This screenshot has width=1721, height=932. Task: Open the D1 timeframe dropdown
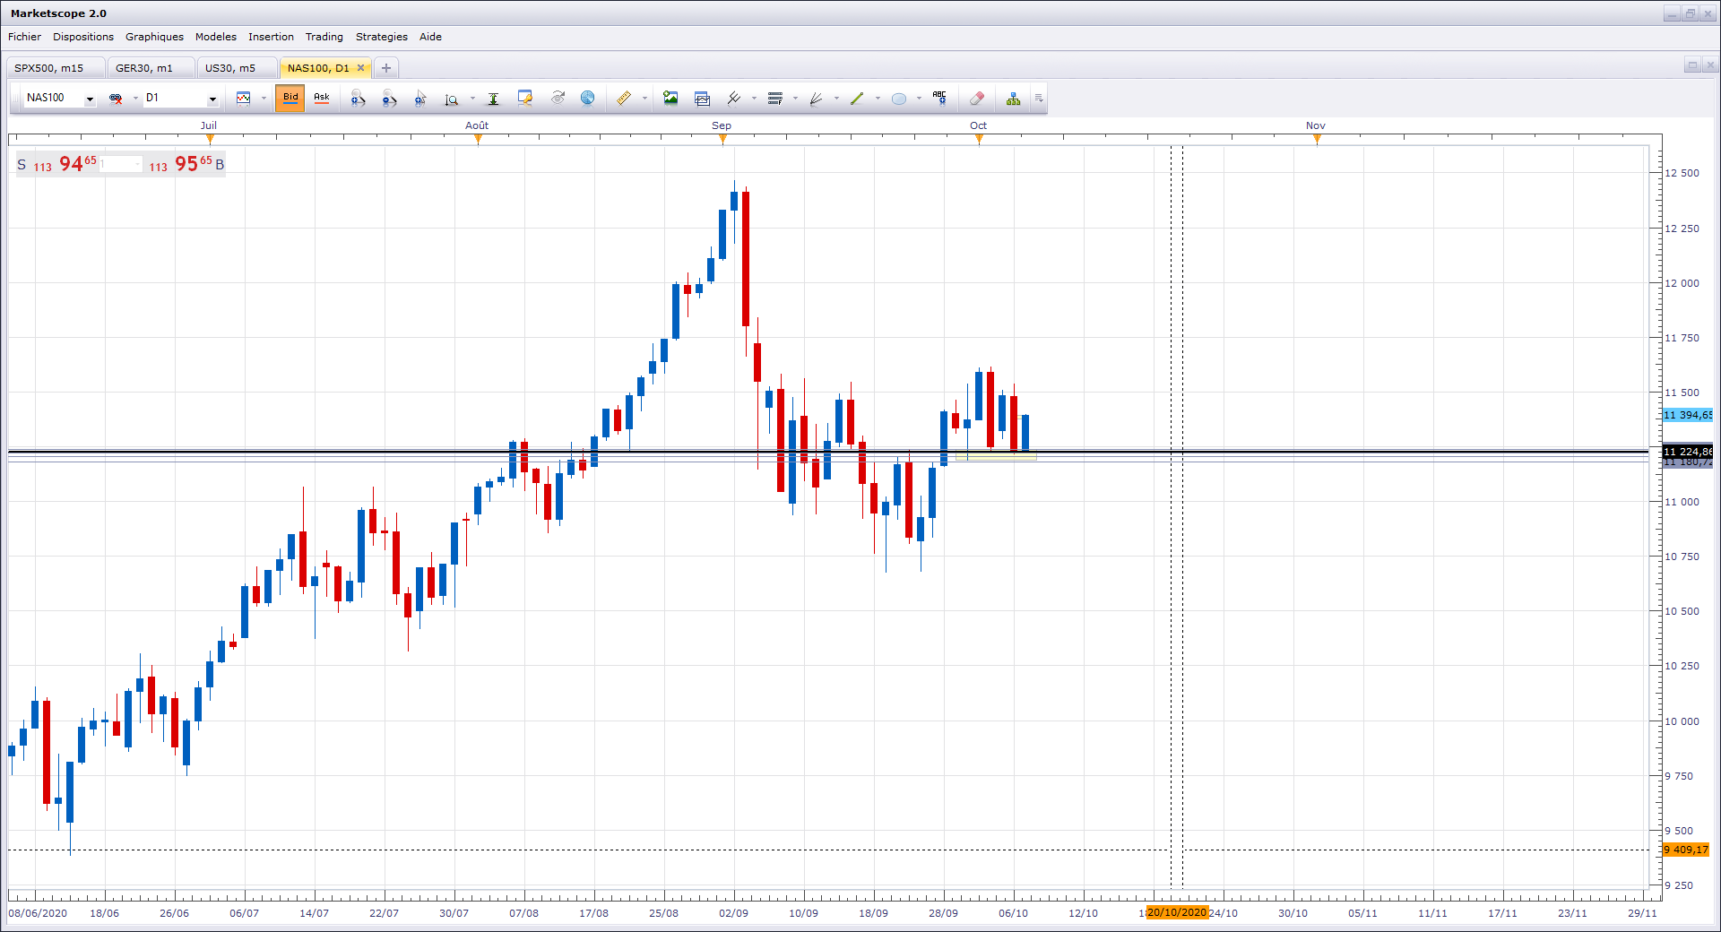(x=212, y=99)
